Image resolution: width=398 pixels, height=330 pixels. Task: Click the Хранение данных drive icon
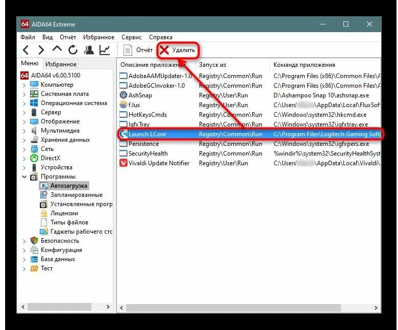[34, 140]
